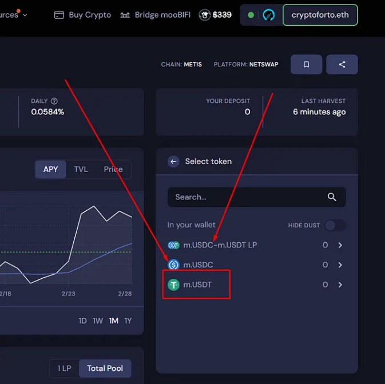Click the m.USDC-m.USDT LP token icon
385x384 pixels.
coord(173,245)
